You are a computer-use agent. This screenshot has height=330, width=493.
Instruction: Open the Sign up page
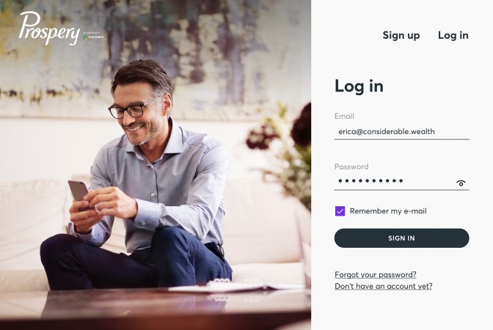pyautogui.click(x=401, y=35)
